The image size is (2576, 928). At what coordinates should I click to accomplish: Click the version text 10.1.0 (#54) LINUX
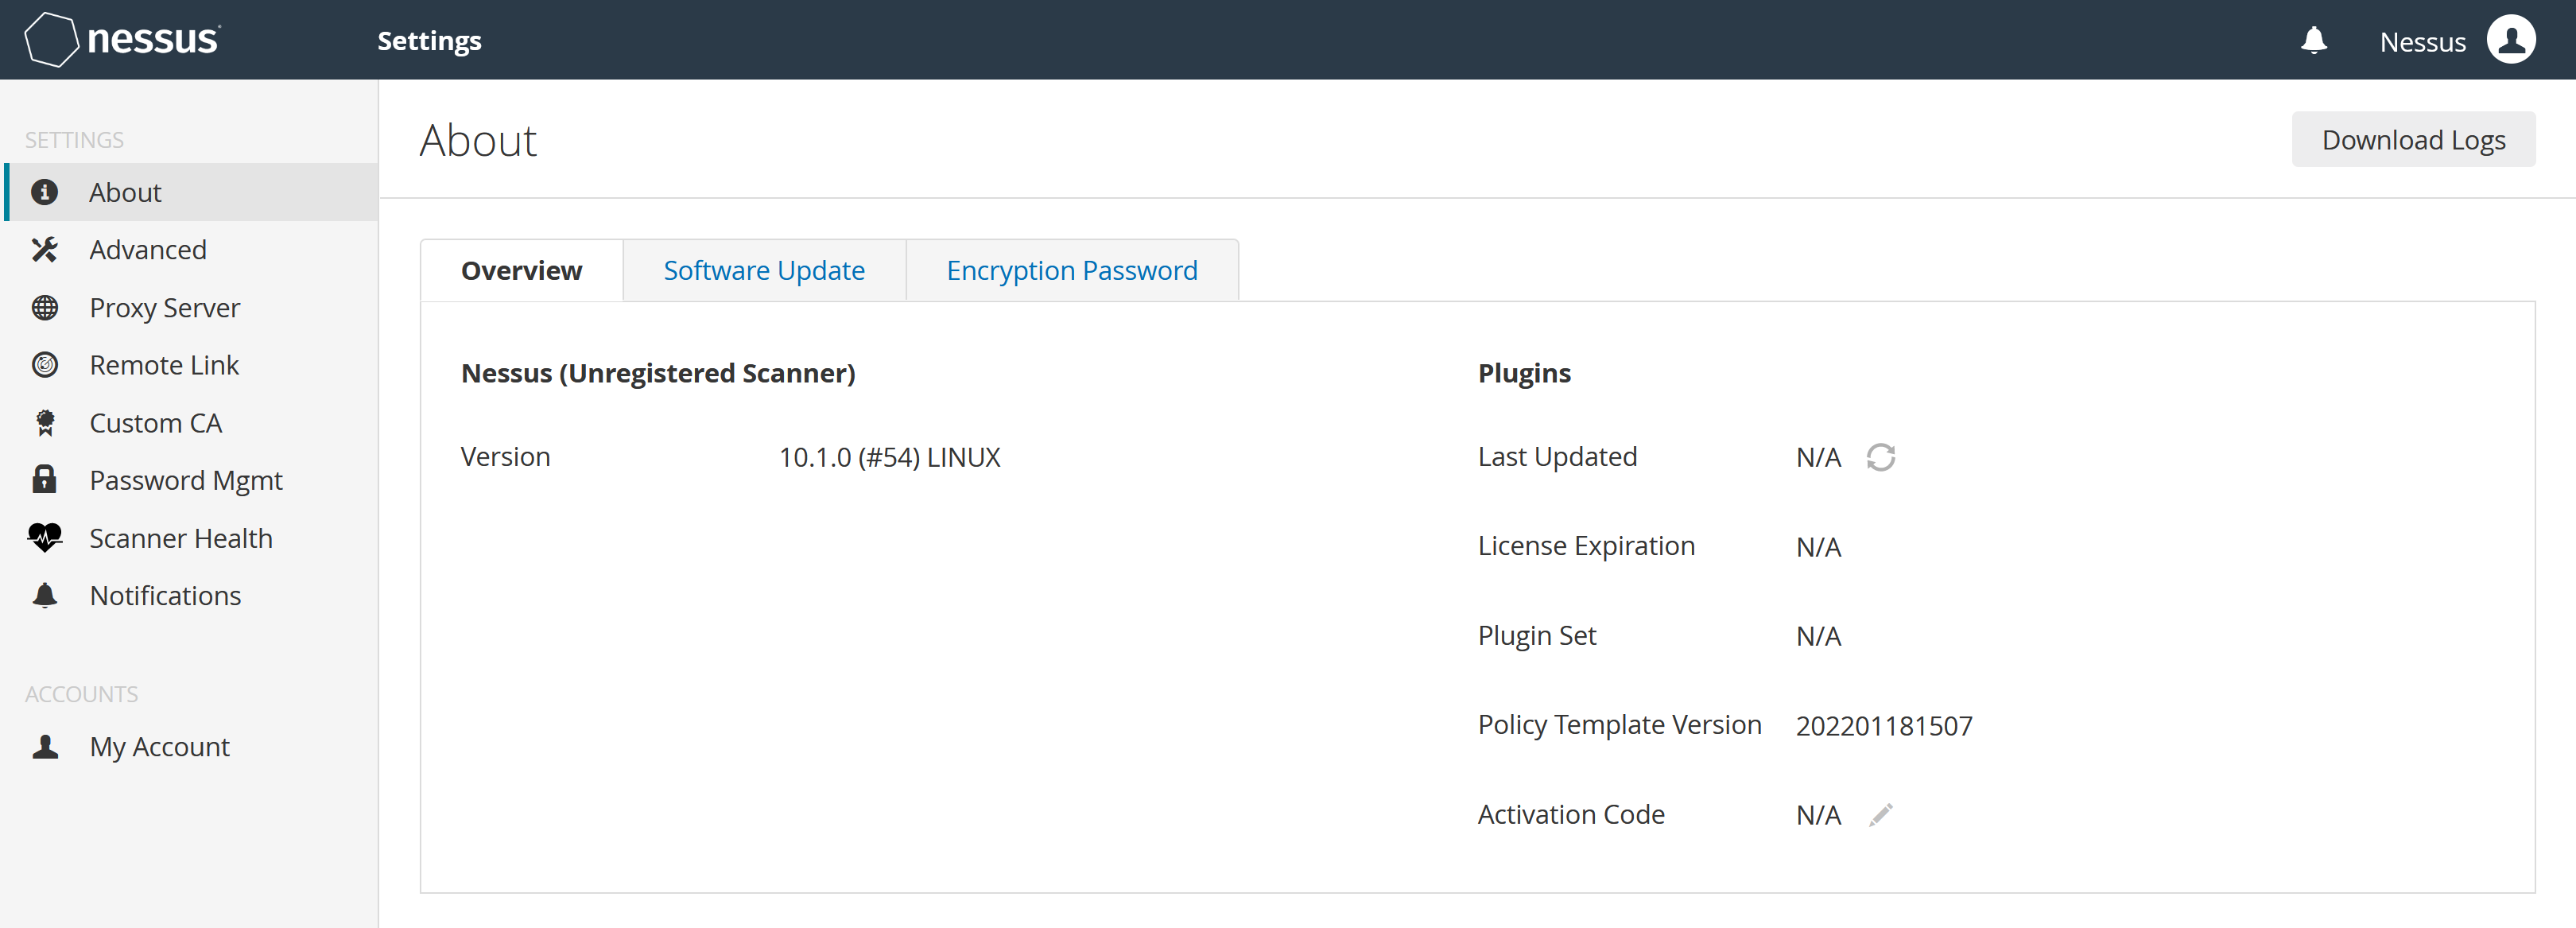(x=889, y=458)
